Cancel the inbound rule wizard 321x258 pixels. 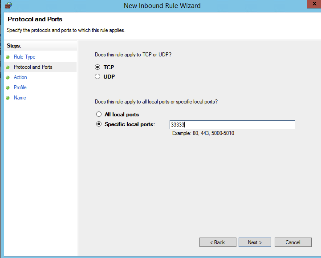coord(293,242)
